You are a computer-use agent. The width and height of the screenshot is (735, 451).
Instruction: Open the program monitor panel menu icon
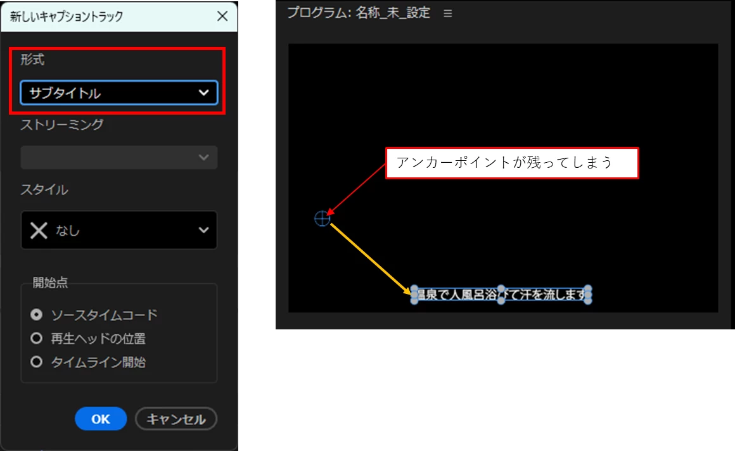point(448,13)
